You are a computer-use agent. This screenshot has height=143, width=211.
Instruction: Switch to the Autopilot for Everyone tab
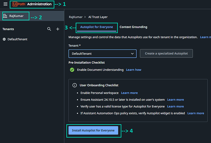(97, 27)
